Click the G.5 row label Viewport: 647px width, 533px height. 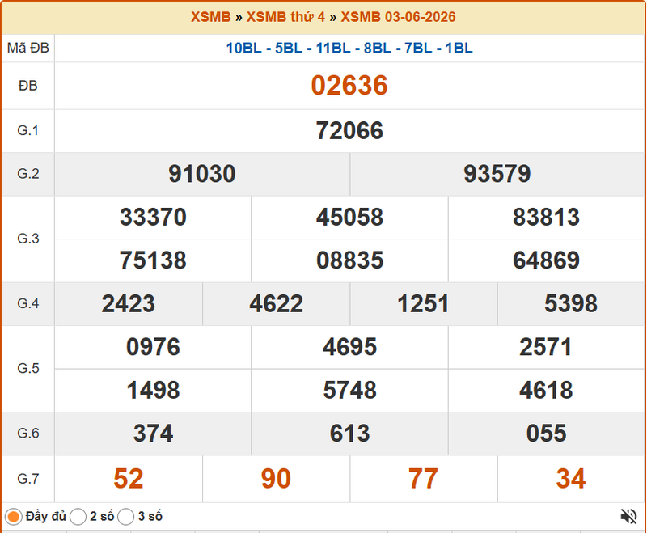click(28, 368)
